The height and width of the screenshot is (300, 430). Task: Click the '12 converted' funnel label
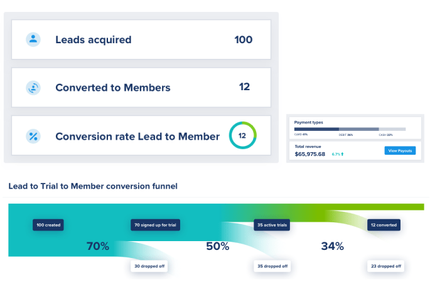383,225
